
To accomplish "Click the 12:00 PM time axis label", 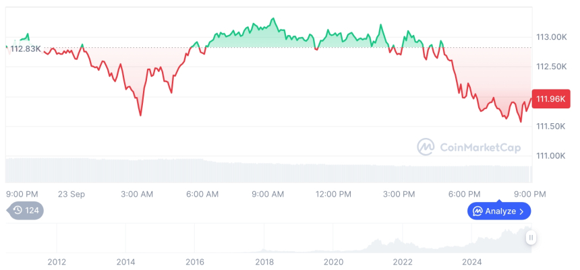I will (x=333, y=194).
